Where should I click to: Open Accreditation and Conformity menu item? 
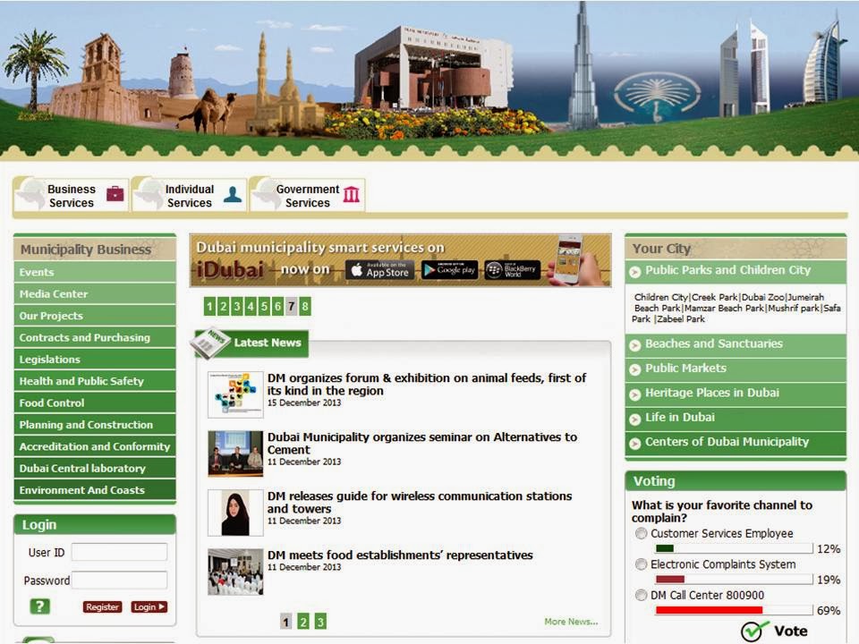pyautogui.click(x=95, y=447)
